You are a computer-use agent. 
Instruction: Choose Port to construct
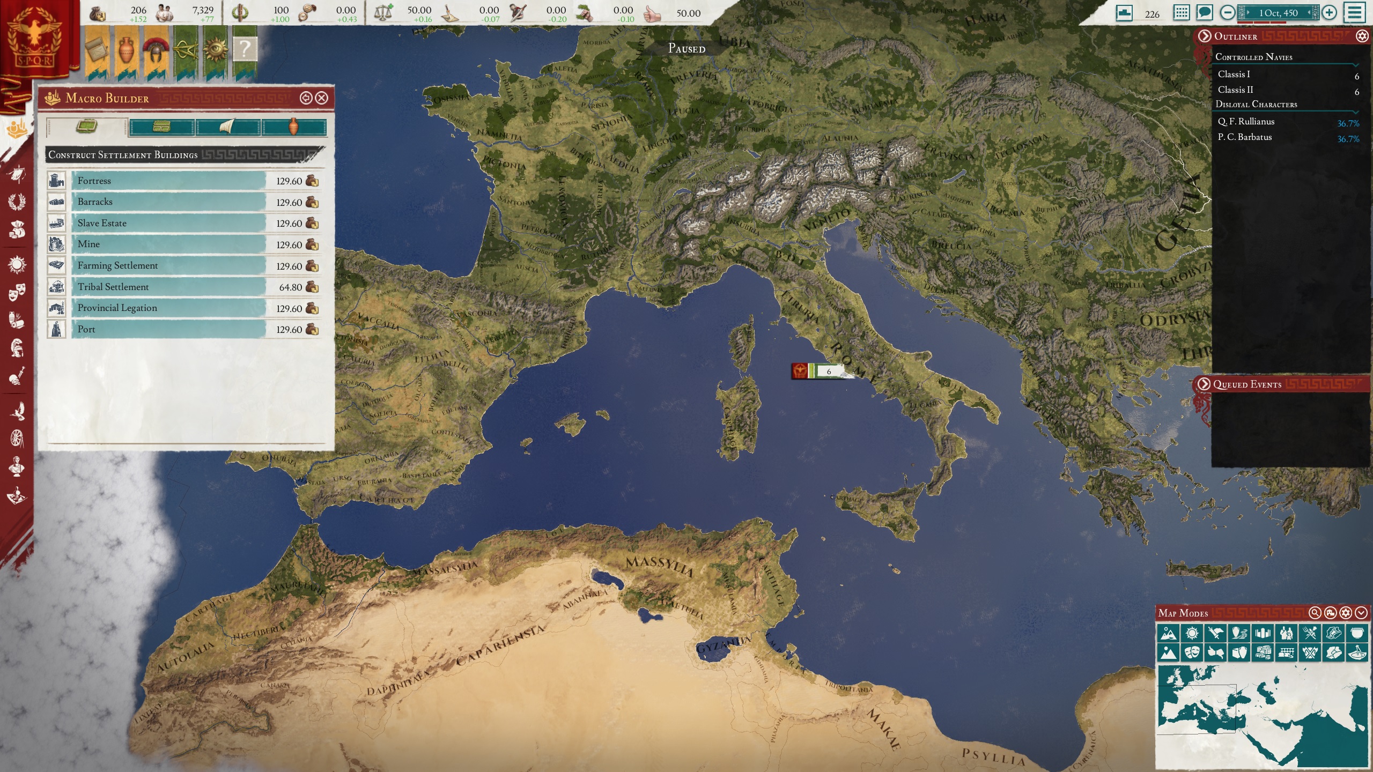184,329
